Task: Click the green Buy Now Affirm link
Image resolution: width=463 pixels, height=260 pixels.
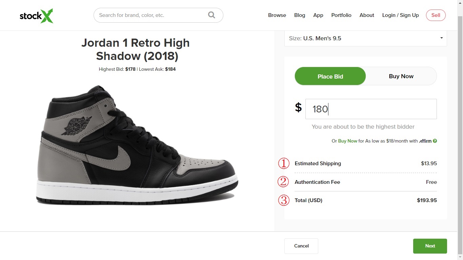Action: coord(347,141)
